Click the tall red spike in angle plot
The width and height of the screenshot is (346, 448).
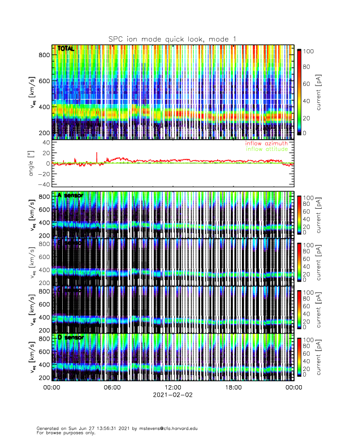97,157
